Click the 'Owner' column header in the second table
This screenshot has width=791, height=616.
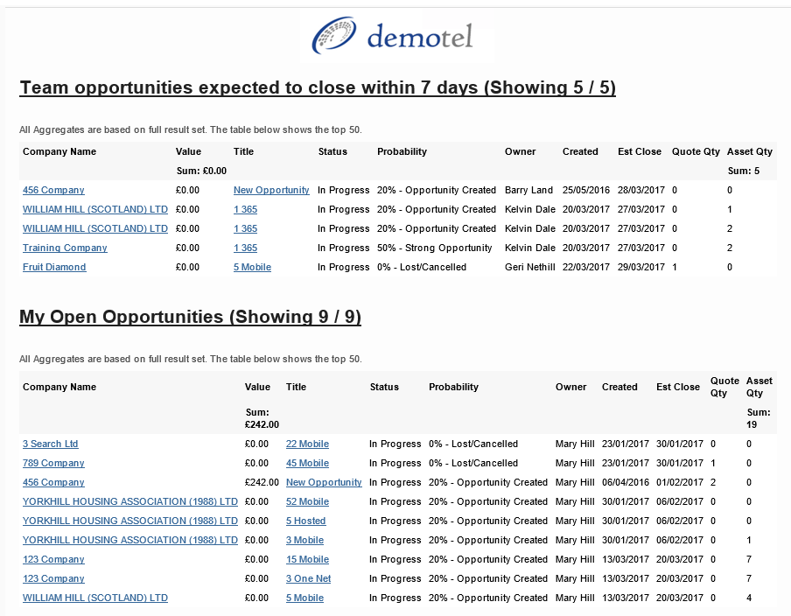point(571,387)
